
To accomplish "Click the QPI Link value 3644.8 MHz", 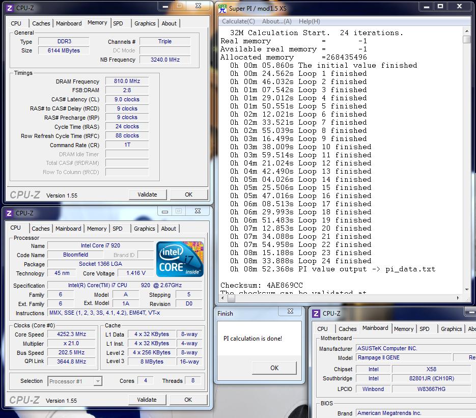I will point(72,361).
